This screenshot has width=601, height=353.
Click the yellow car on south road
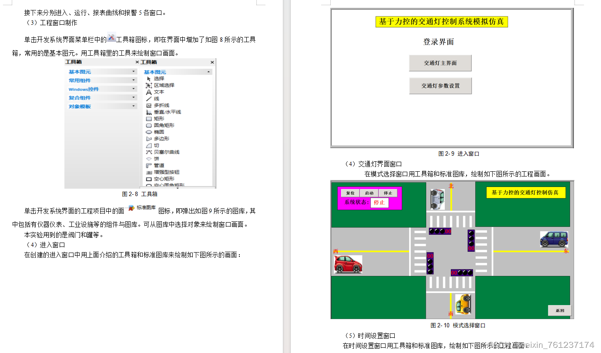tap(463, 304)
